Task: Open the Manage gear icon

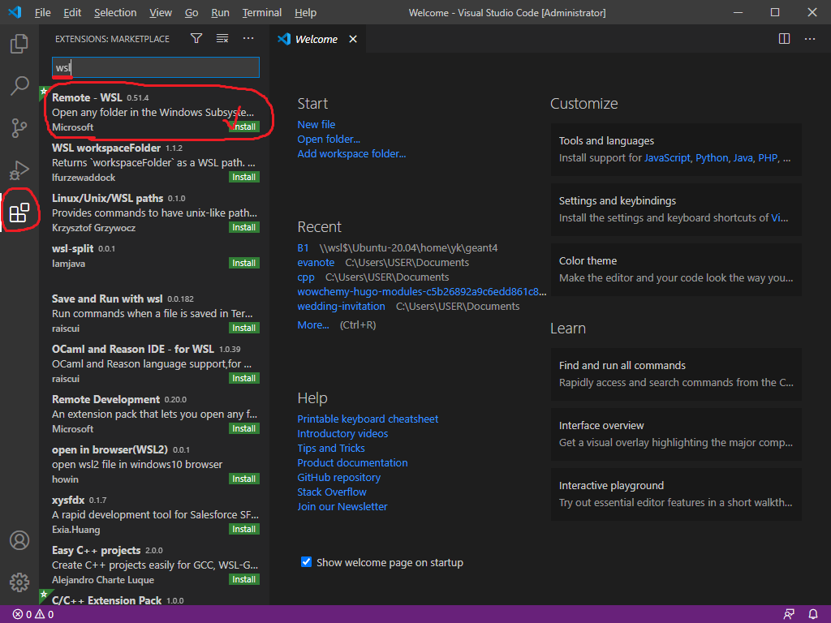Action: (19, 582)
